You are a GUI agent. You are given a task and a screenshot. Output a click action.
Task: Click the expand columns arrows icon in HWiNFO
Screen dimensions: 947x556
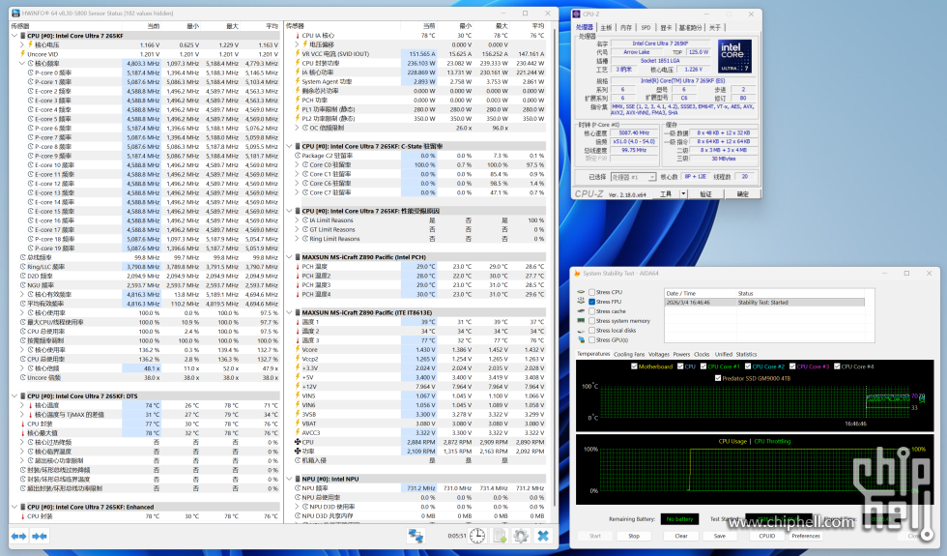click(17, 536)
